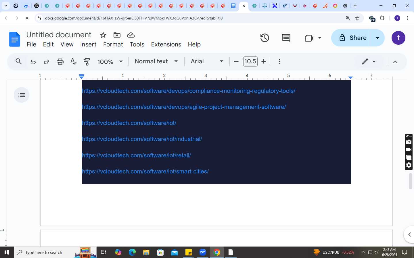The image size is (414, 258).
Task: Open side panel with left chevron
Action: tap(409, 234)
